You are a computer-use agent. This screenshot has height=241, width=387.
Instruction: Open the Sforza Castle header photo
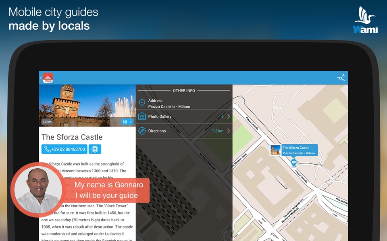pos(87,106)
